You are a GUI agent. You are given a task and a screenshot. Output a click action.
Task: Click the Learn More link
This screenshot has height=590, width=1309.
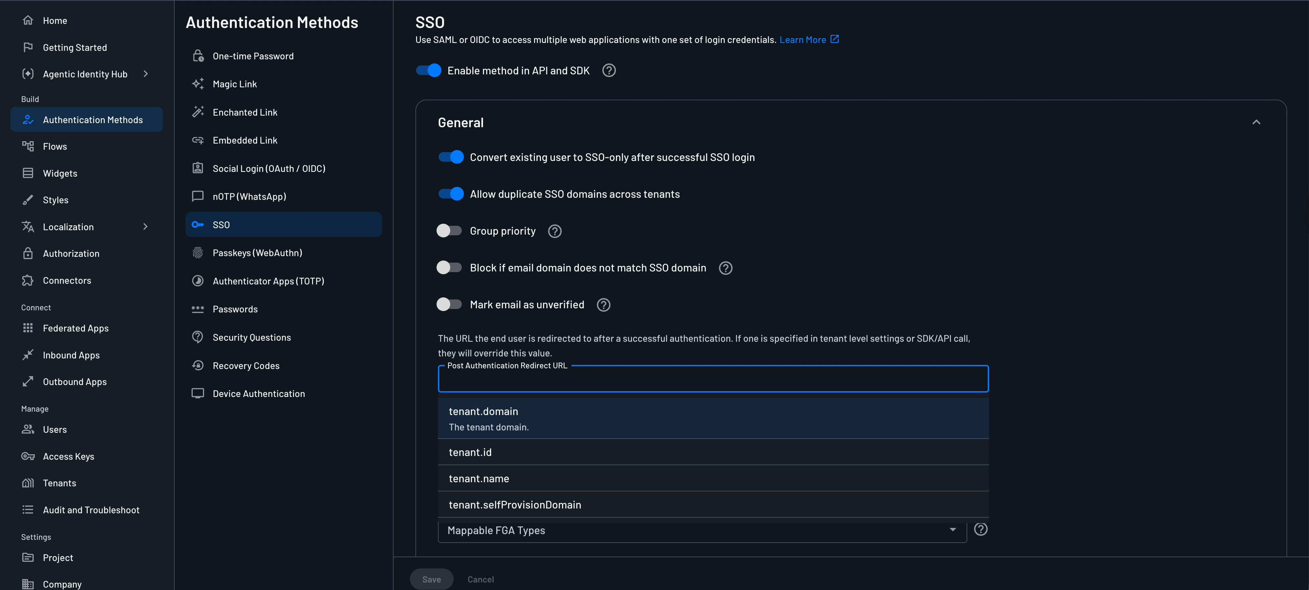click(804, 39)
